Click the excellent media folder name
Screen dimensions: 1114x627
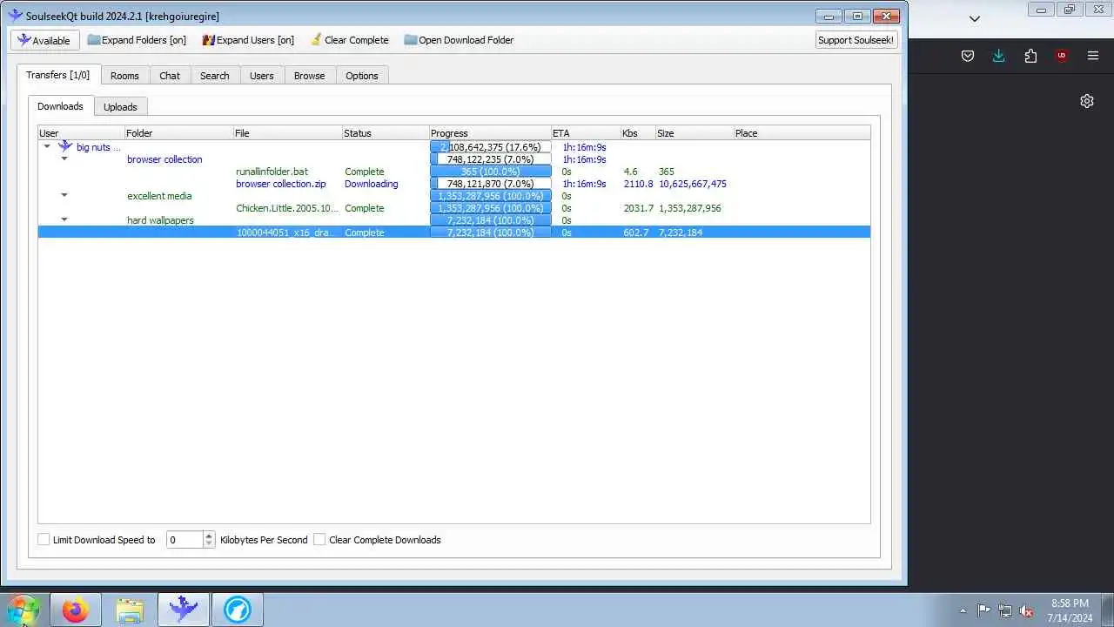159,196
